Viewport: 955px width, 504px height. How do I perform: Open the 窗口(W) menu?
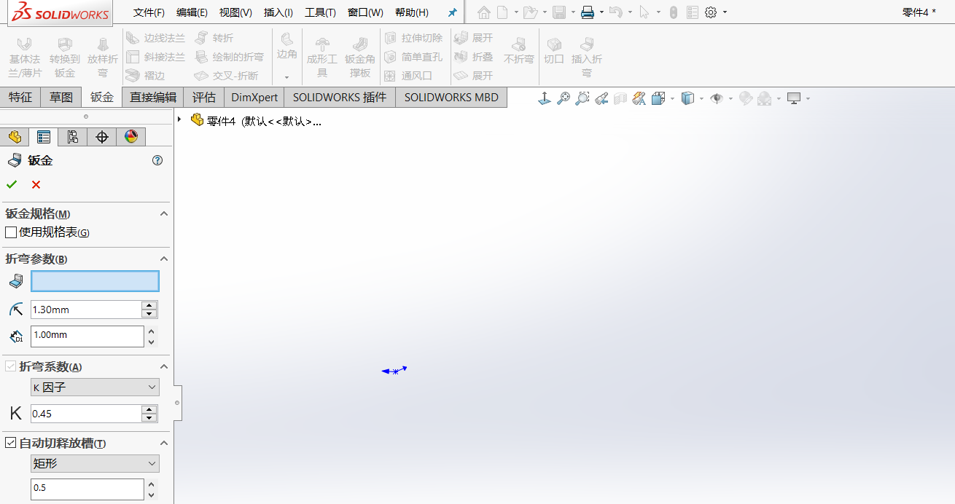point(365,12)
